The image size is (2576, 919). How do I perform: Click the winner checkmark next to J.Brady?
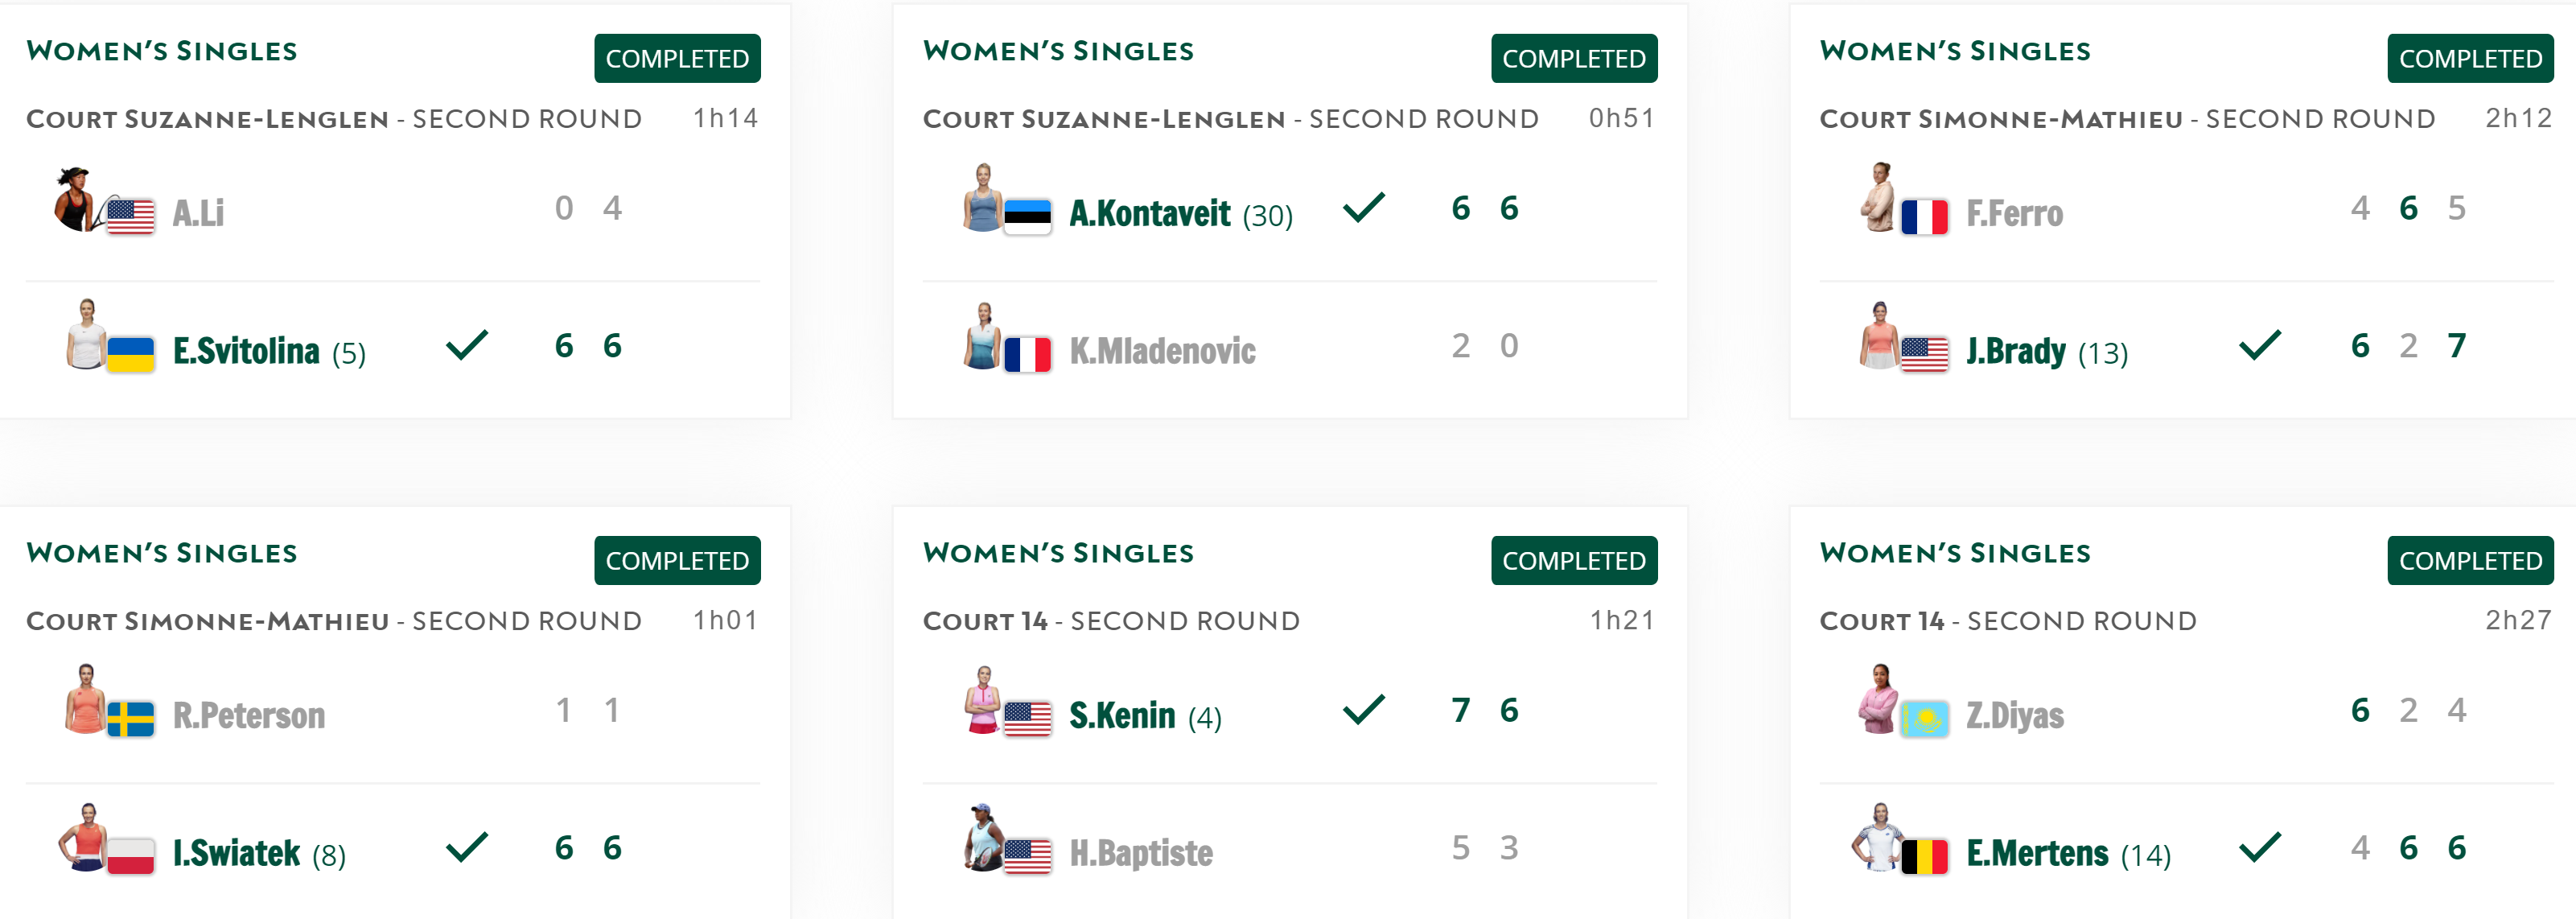click(2259, 345)
